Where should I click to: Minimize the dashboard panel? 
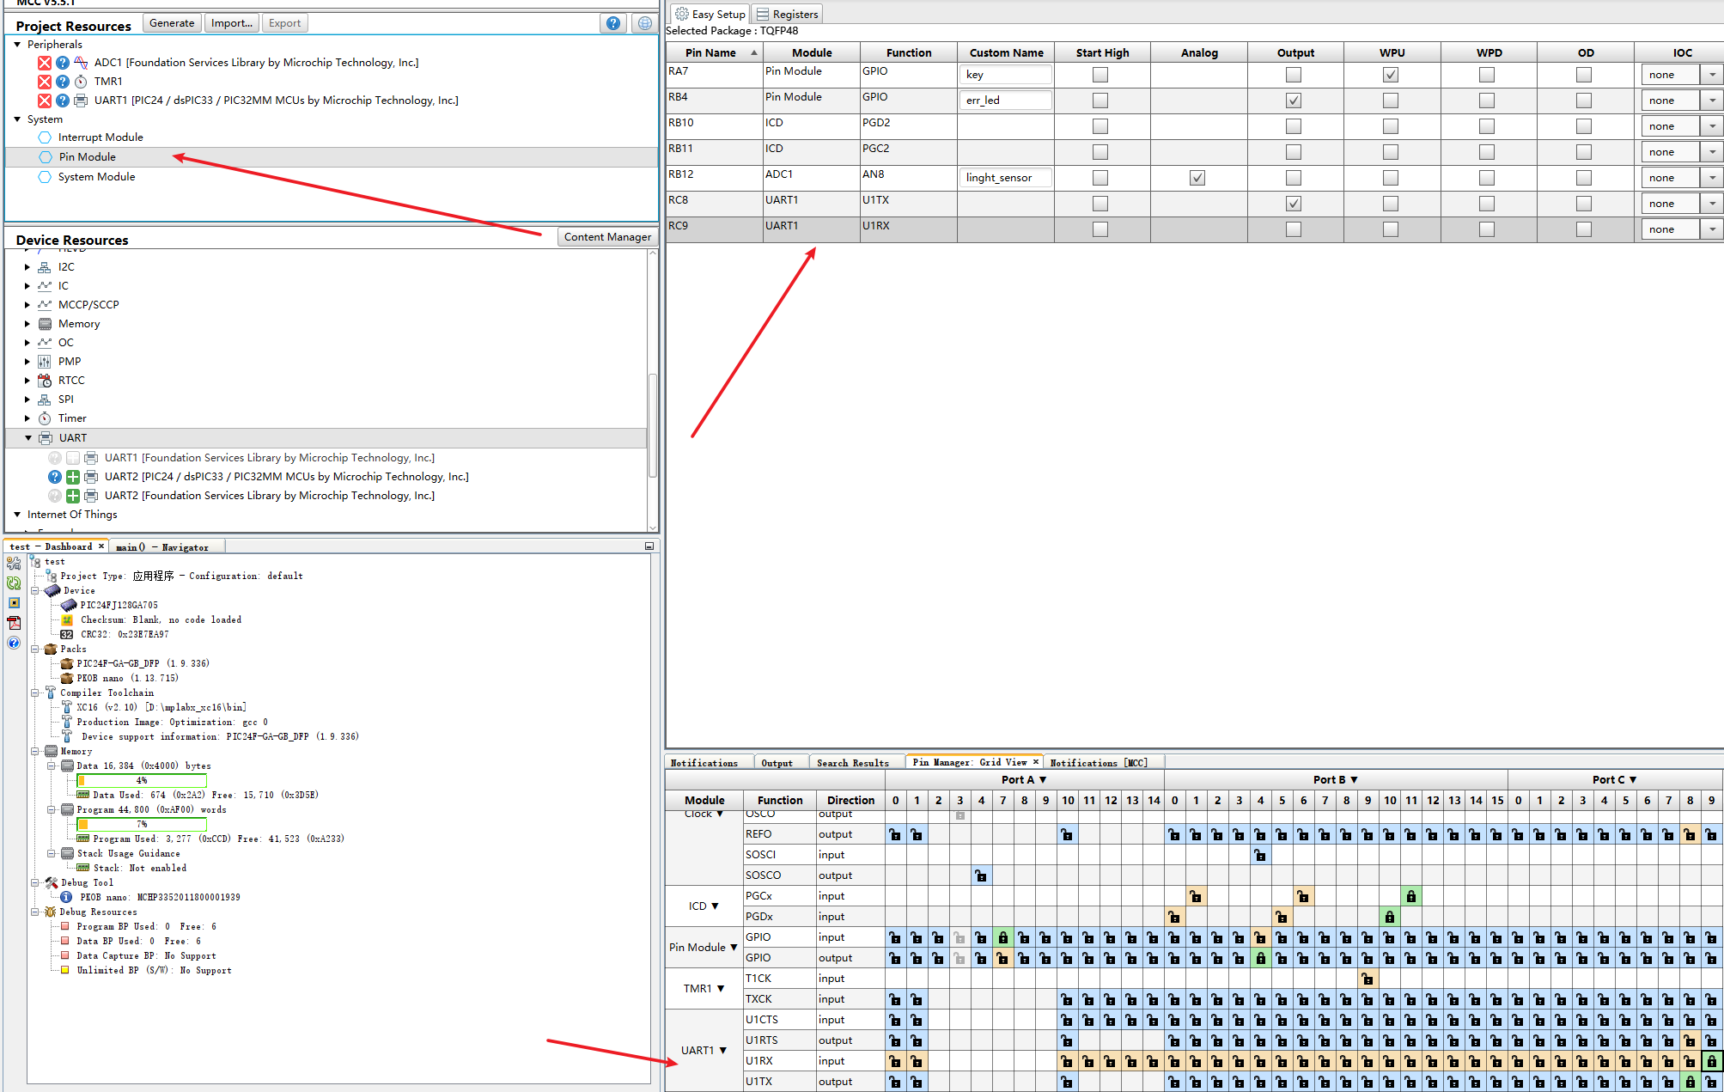click(x=649, y=546)
